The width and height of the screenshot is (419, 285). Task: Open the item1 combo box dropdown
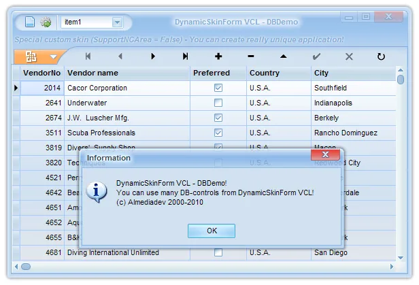[117, 22]
